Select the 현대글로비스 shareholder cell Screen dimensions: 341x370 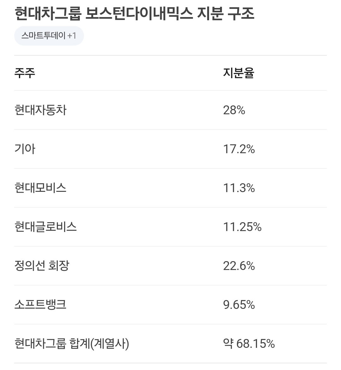click(x=46, y=227)
